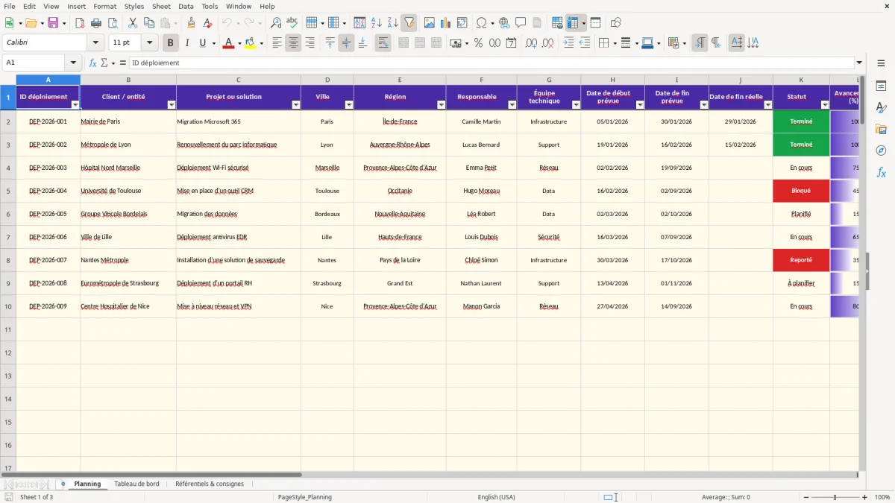The height and width of the screenshot is (503, 895).
Task: Open the sidebar Navigator compass icon
Action: coord(881,151)
